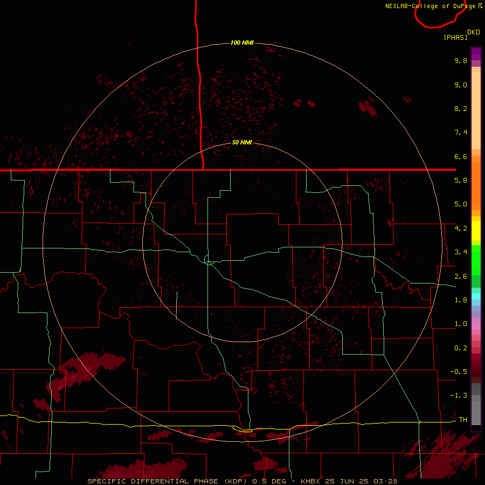Click the 1.0 scale value
The height and width of the screenshot is (485, 485).
(x=461, y=324)
